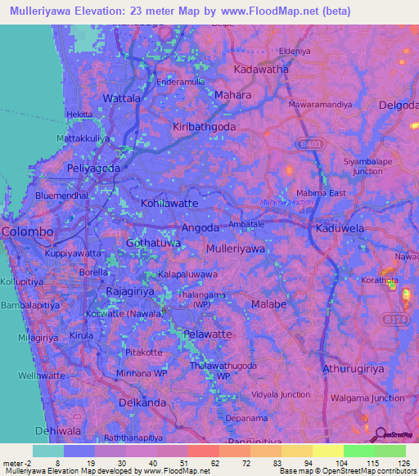The image size is (419, 476).
Task: Select the green 104 meter legend swatch
Action: [359, 451]
